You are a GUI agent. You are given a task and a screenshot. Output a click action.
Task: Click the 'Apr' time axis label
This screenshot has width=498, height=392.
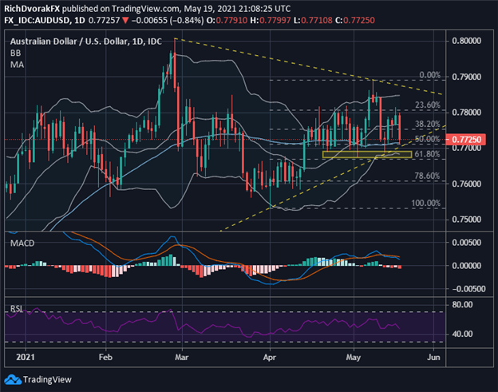pyautogui.click(x=269, y=358)
